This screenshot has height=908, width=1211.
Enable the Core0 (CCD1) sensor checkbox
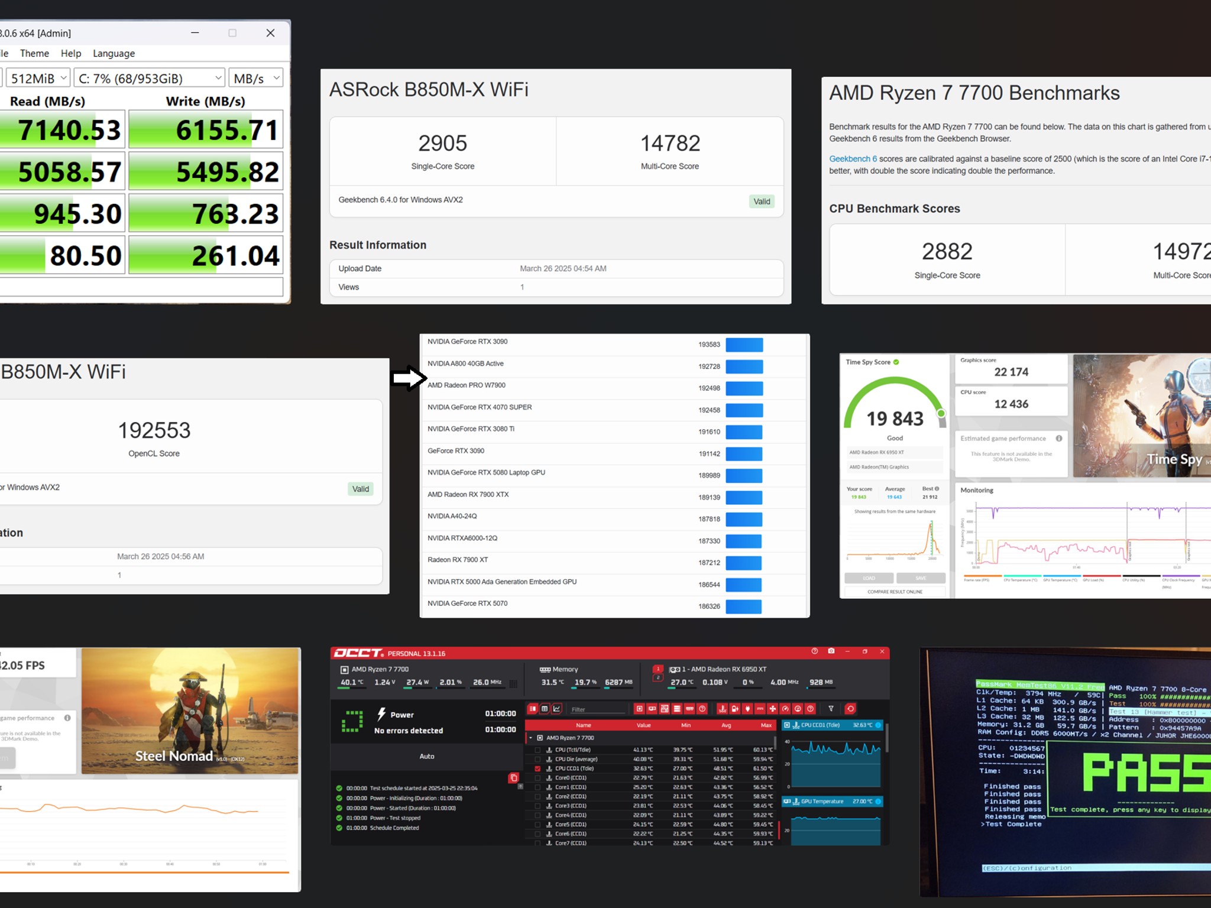point(537,778)
